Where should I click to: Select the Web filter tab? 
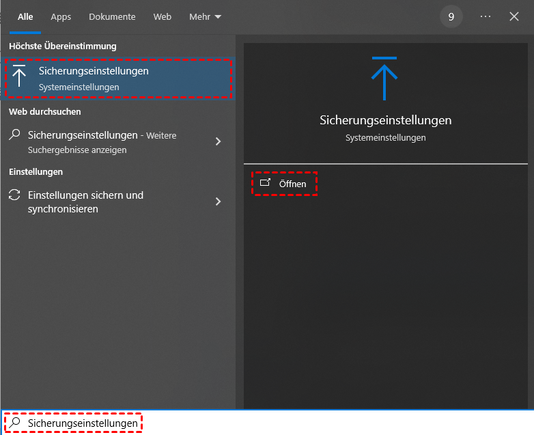point(163,16)
